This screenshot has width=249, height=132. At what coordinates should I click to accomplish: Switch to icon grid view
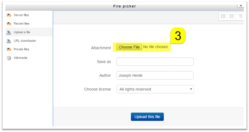(x=223, y=16)
